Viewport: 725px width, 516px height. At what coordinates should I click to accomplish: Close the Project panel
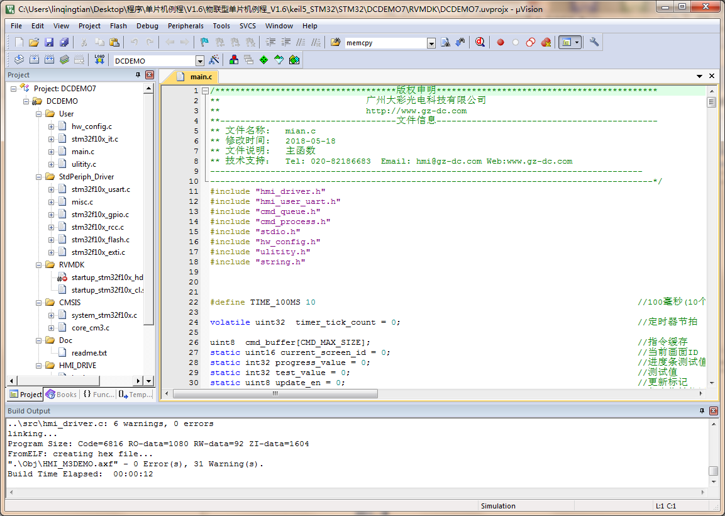[150, 75]
